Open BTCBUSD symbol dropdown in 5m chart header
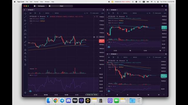Viewport: 188px width, 105px height. [31, 10]
